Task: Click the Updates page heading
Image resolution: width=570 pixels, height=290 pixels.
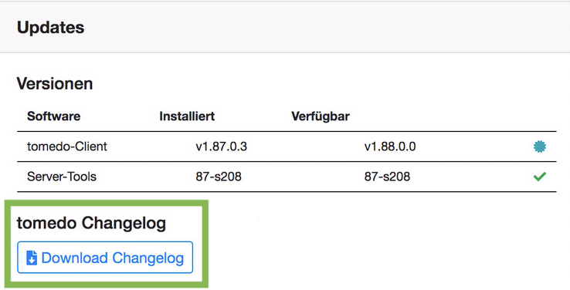Action: coord(50,28)
